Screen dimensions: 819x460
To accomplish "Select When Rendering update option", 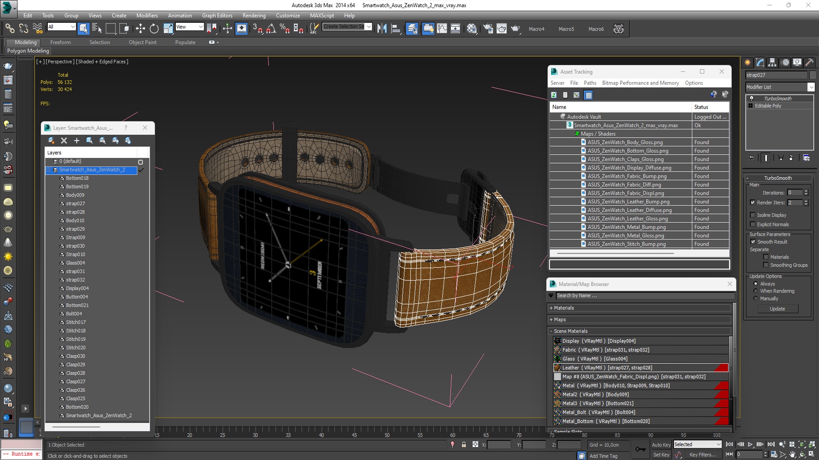I will [x=755, y=291].
